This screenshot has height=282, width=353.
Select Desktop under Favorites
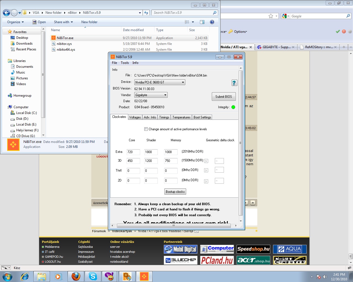22,38
